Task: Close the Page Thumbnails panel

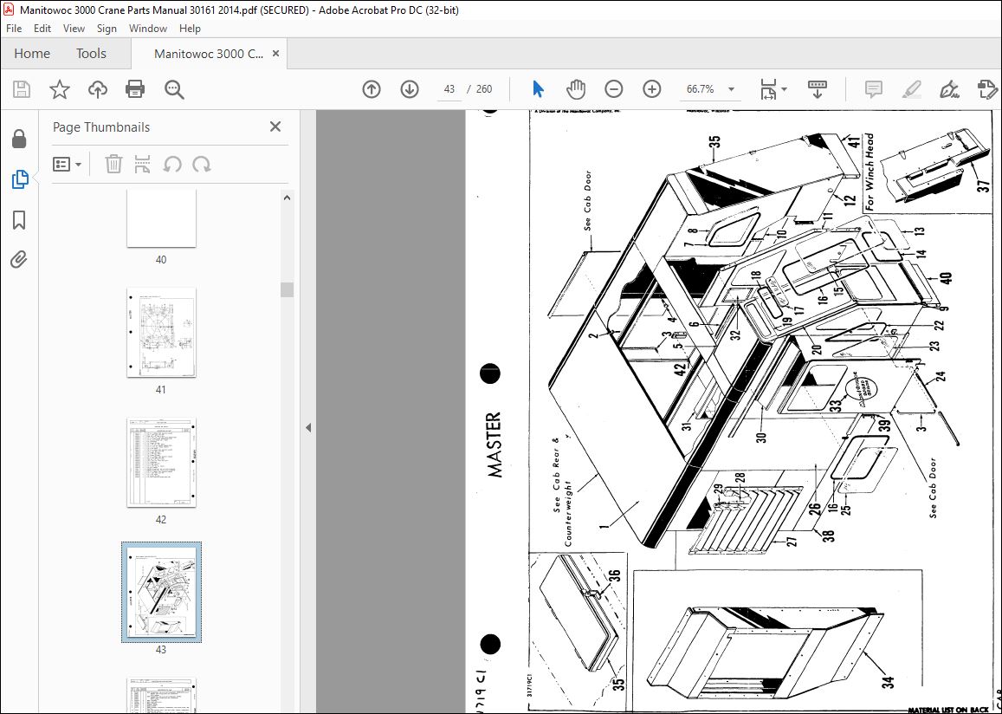Action: [275, 127]
